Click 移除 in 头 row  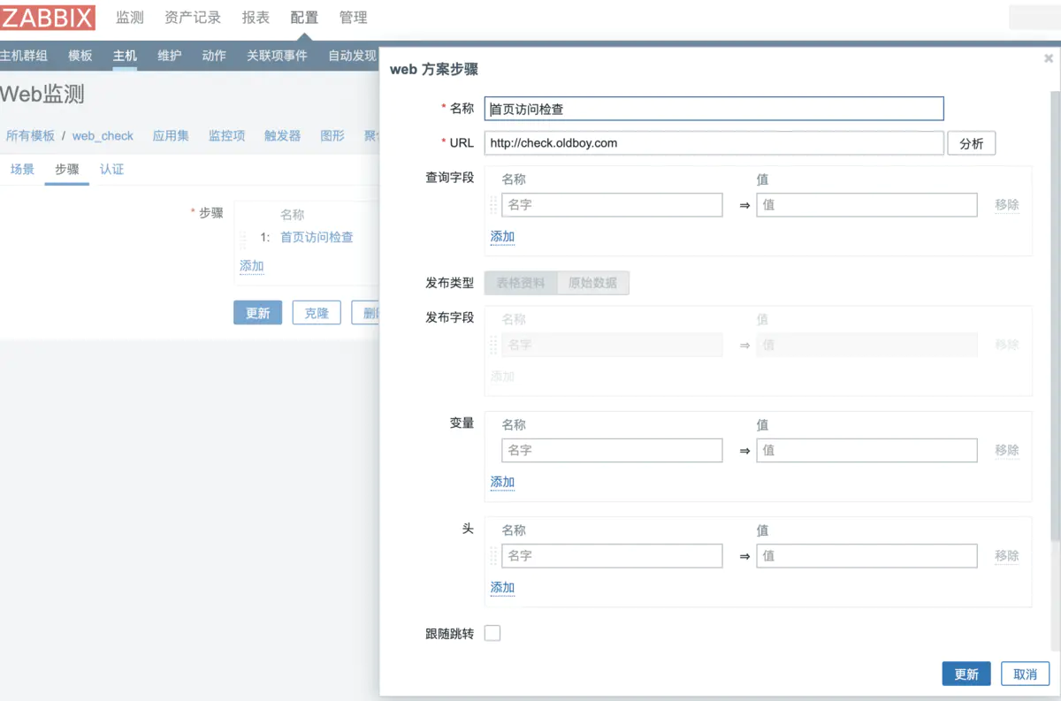point(1007,556)
